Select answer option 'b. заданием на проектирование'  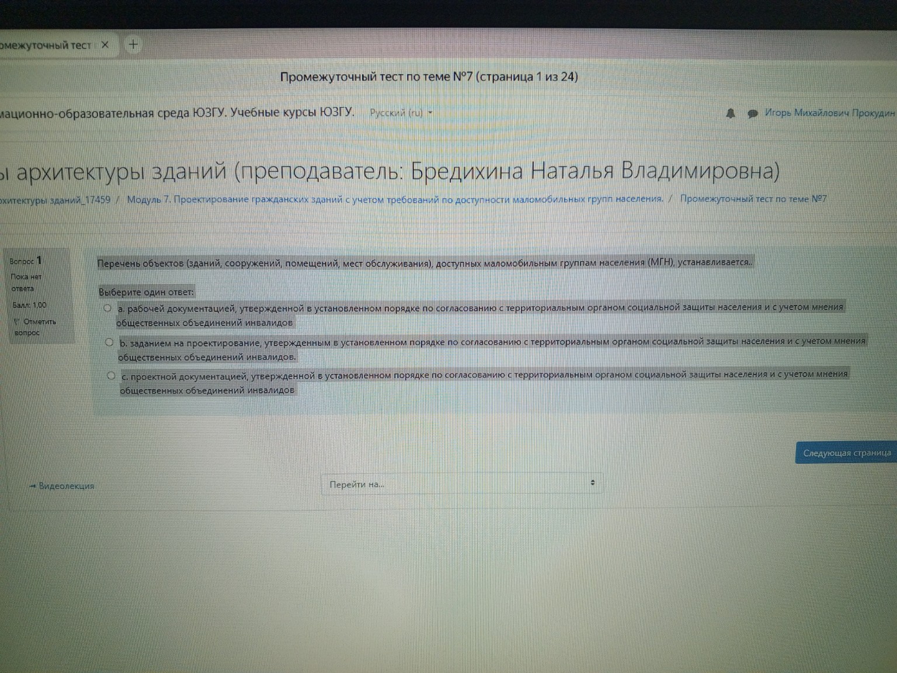[x=108, y=342]
